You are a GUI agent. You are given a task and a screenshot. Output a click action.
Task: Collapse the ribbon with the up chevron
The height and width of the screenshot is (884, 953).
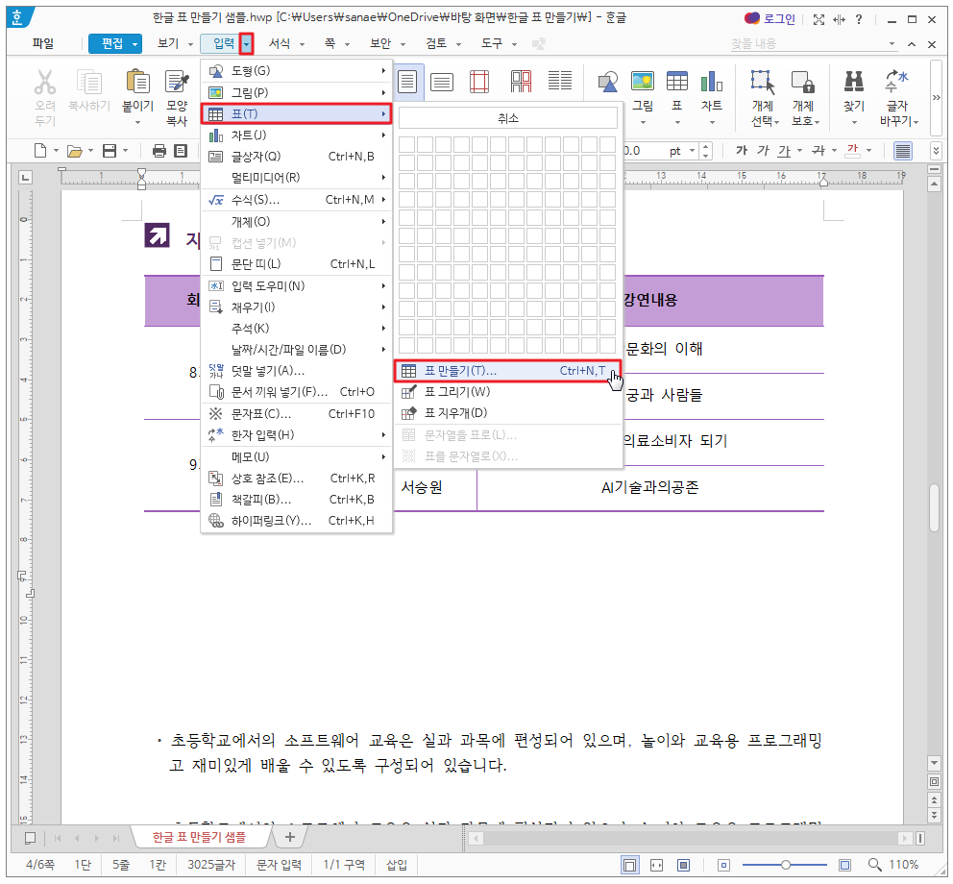click(912, 44)
